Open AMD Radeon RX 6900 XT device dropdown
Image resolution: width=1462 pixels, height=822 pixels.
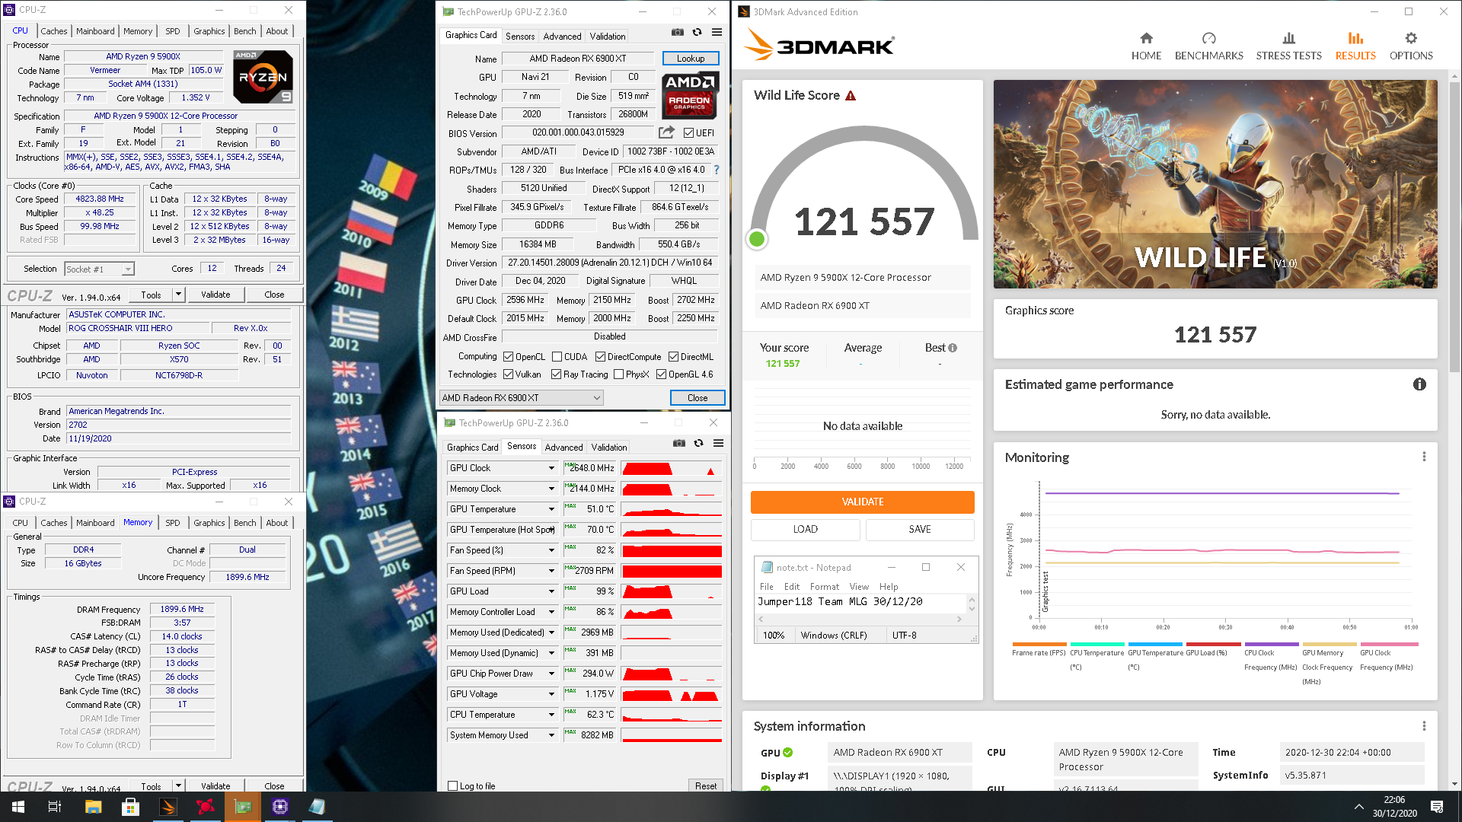(x=522, y=398)
